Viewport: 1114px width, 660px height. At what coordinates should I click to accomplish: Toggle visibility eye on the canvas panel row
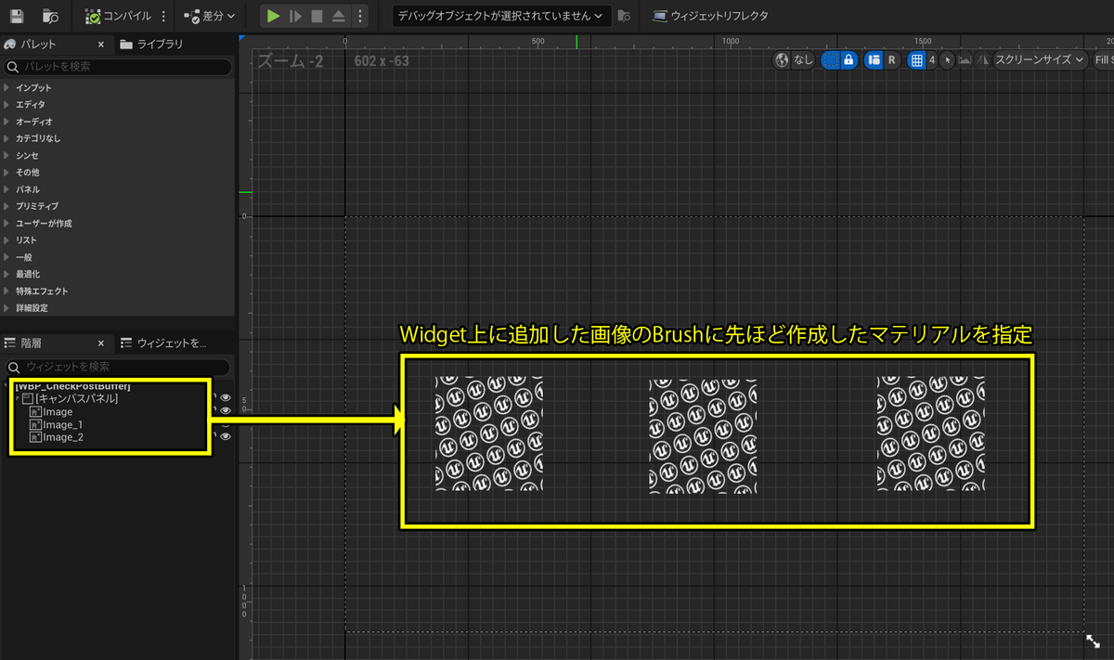coord(225,398)
